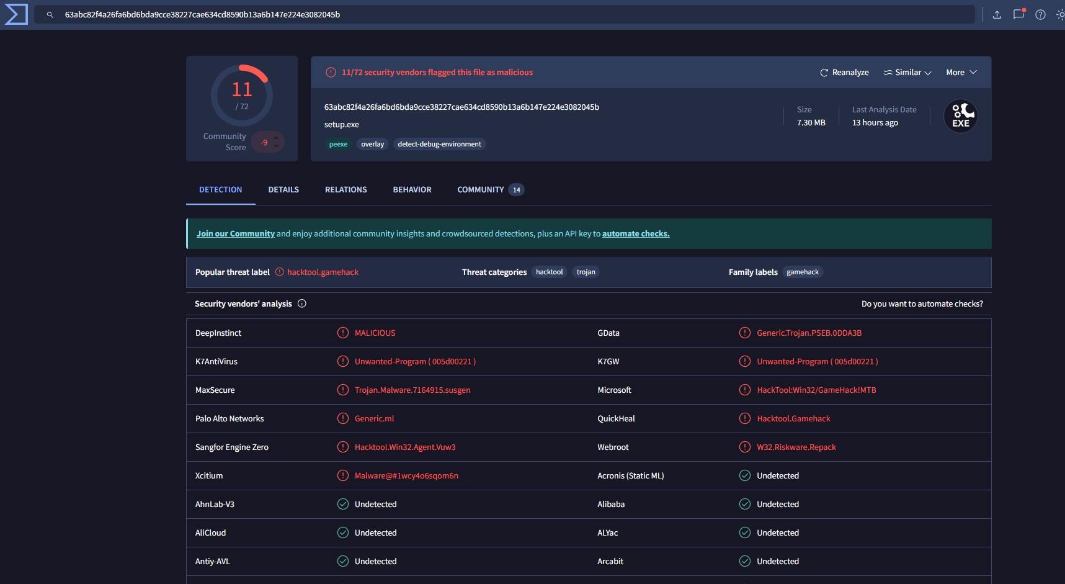The height and width of the screenshot is (584, 1065).
Task: Select the peexe tag
Action: pyautogui.click(x=338, y=144)
